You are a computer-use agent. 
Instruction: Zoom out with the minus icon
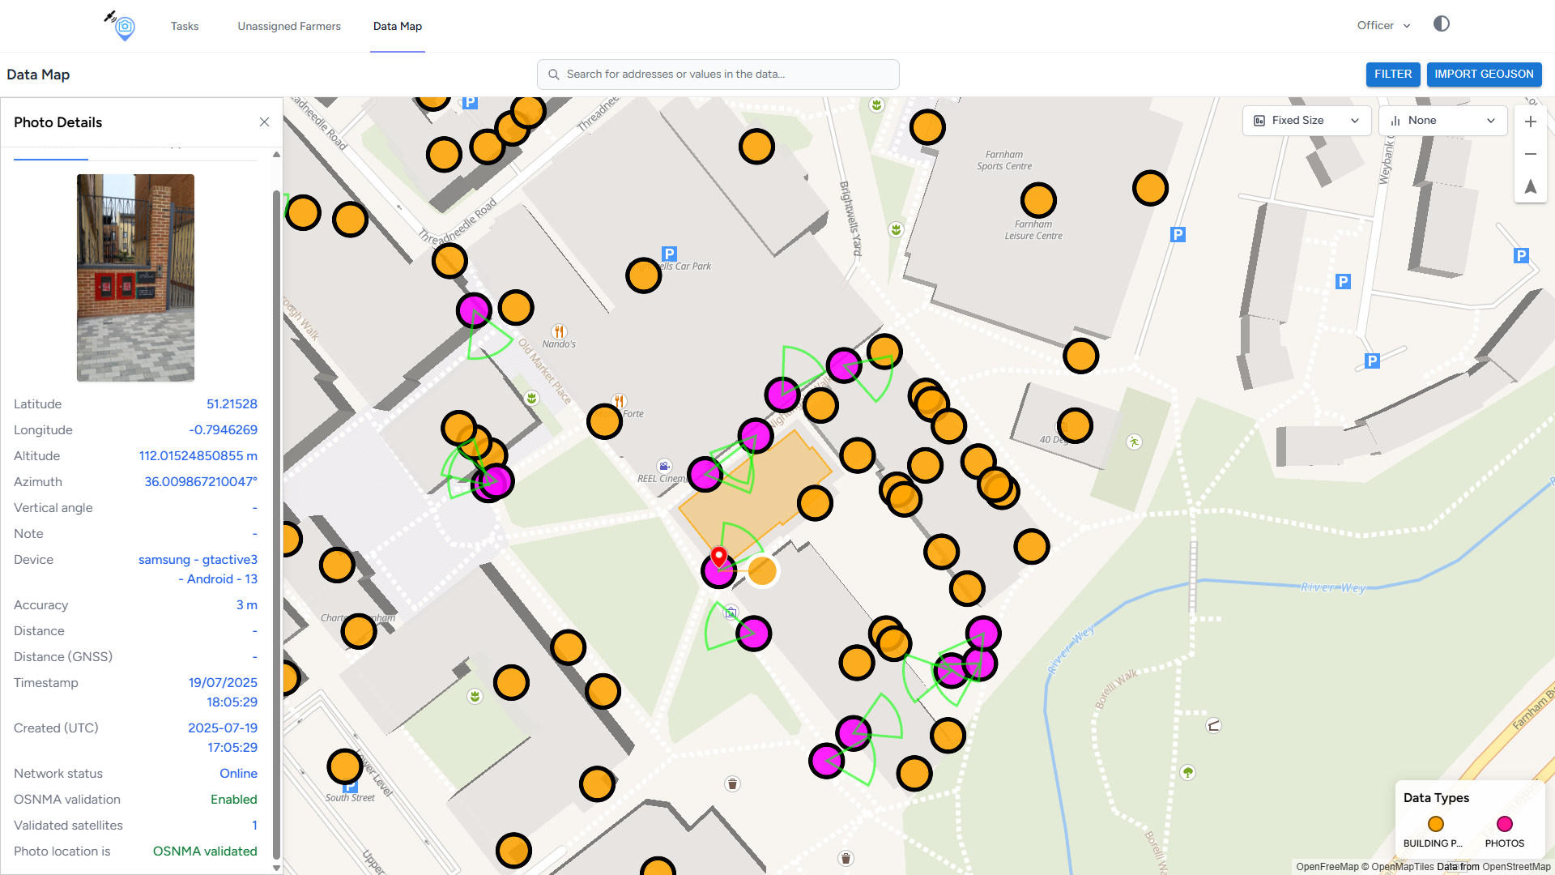1530,154
